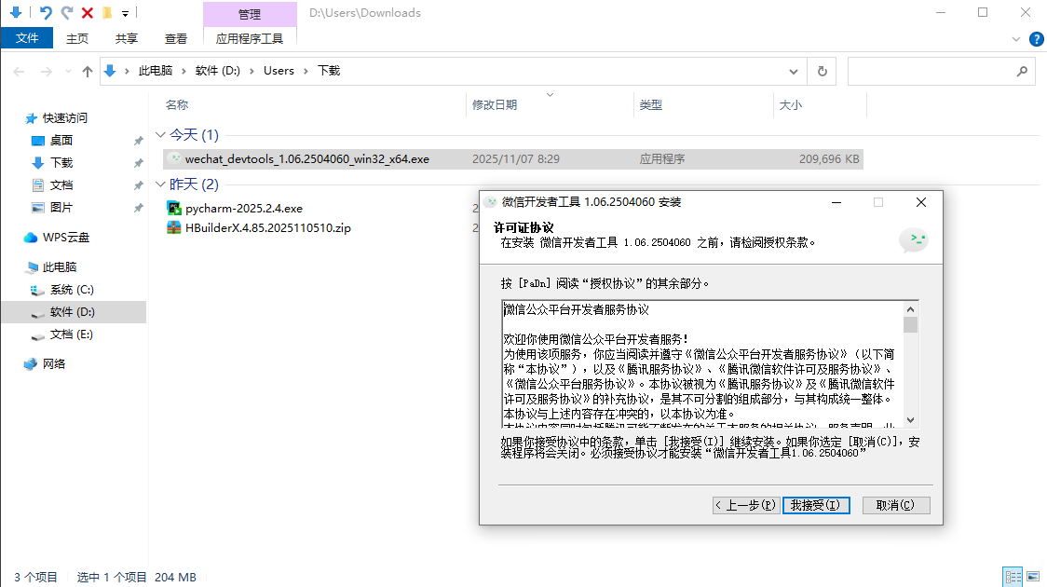Screen dimensions: 1047x587
Task: Collapse the 昨天 (2) file group
Action: coord(160,184)
